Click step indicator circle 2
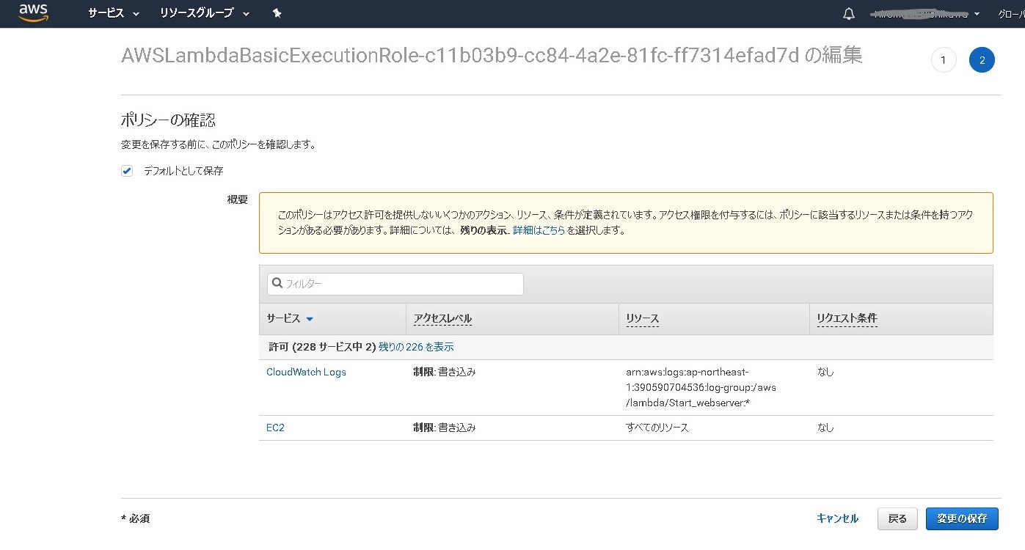 [982, 59]
